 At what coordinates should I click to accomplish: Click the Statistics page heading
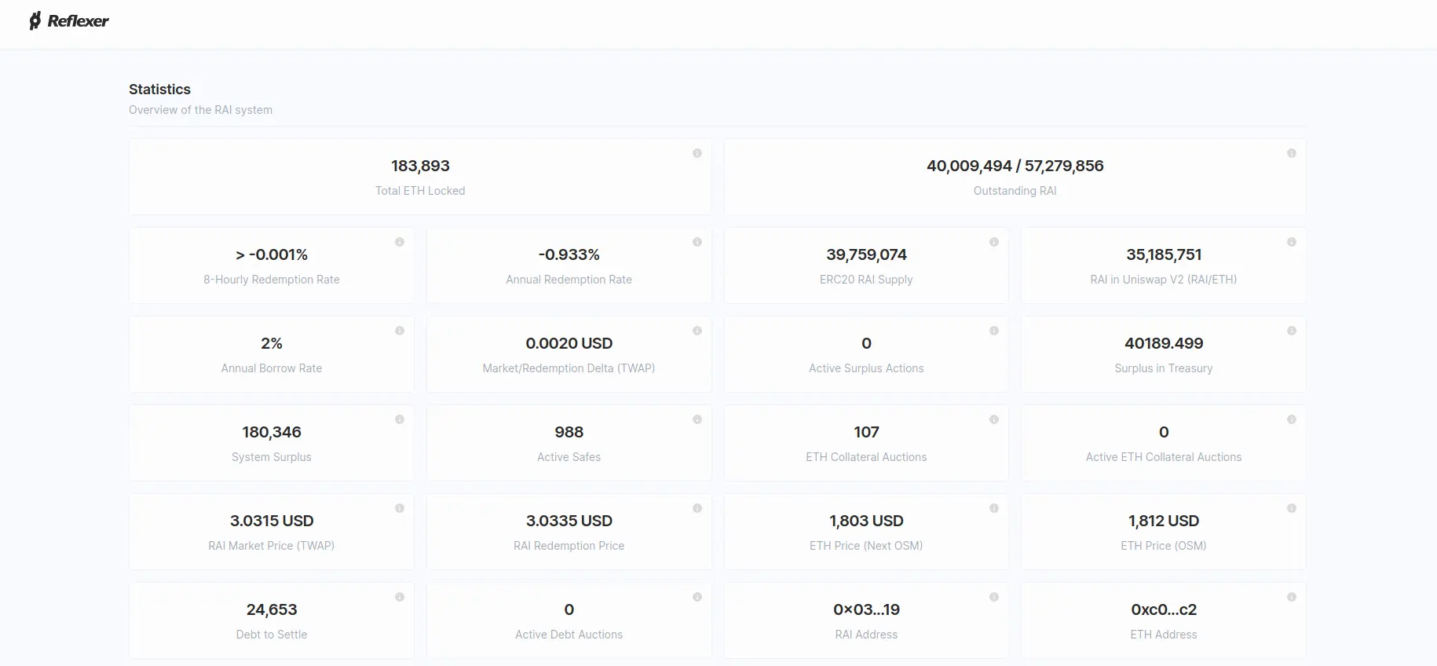159,90
